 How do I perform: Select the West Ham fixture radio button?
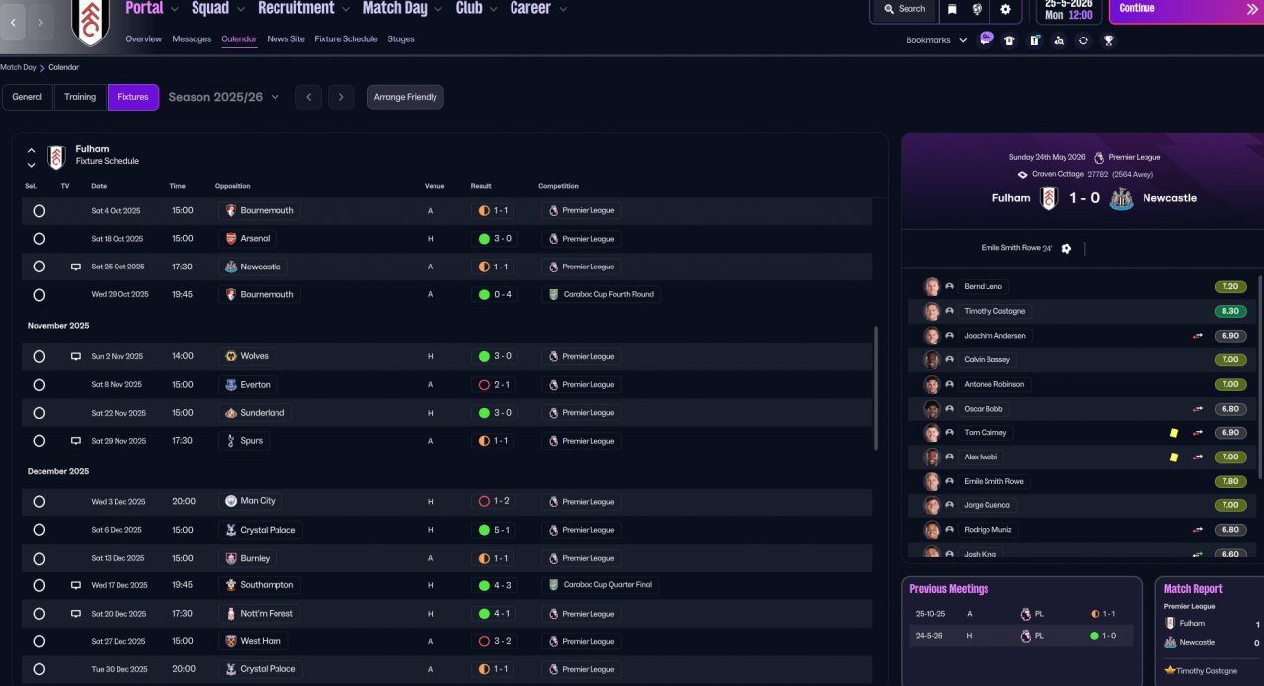coord(39,641)
